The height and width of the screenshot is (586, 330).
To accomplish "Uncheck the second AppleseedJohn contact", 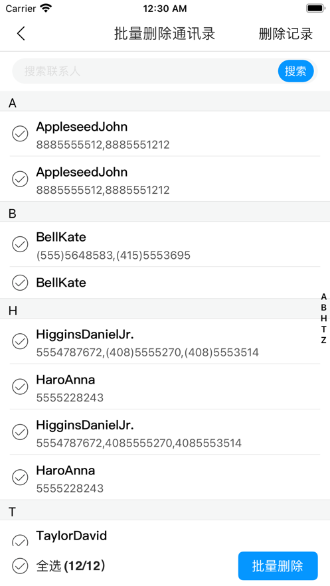I will pyautogui.click(x=20, y=179).
